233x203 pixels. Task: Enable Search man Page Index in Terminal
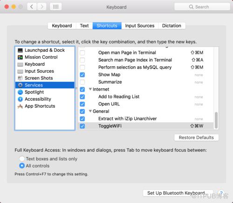click(x=82, y=60)
